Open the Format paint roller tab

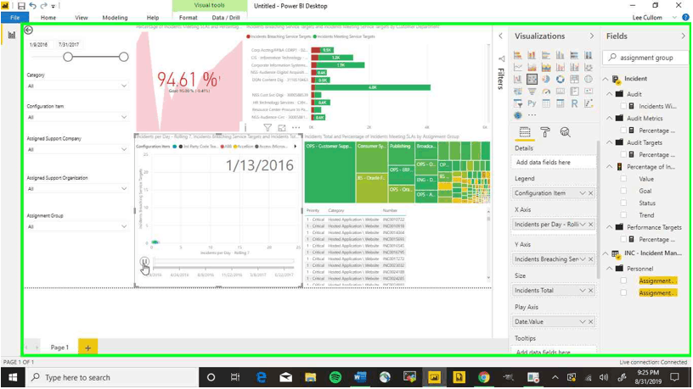click(x=544, y=132)
